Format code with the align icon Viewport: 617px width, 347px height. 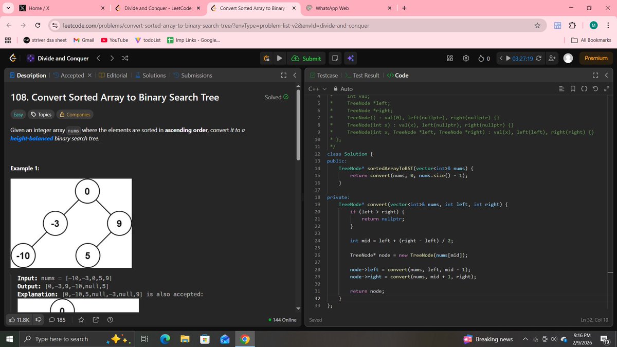click(x=561, y=89)
